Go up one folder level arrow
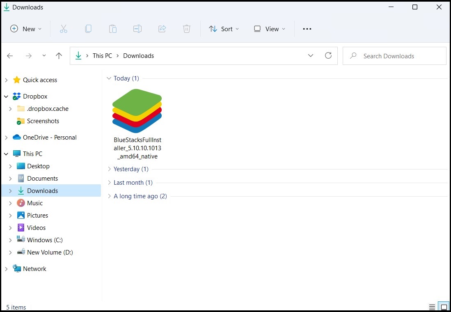The image size is (451, 312). pyautogui.click(x=59, y=56)
